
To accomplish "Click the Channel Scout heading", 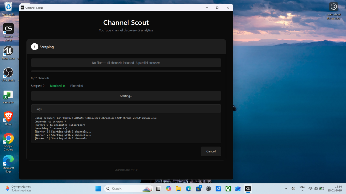I will pyautogui.click(x=126, y=22).
